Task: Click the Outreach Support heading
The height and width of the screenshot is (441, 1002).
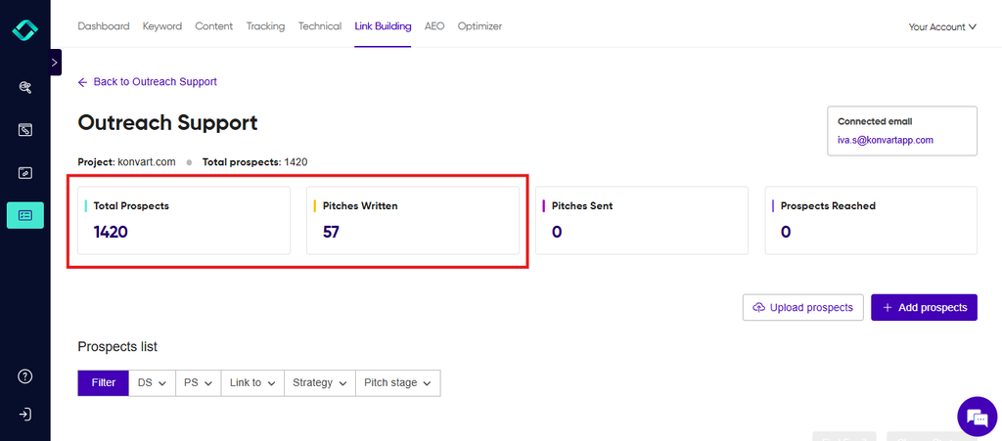Action: (168, 122)
